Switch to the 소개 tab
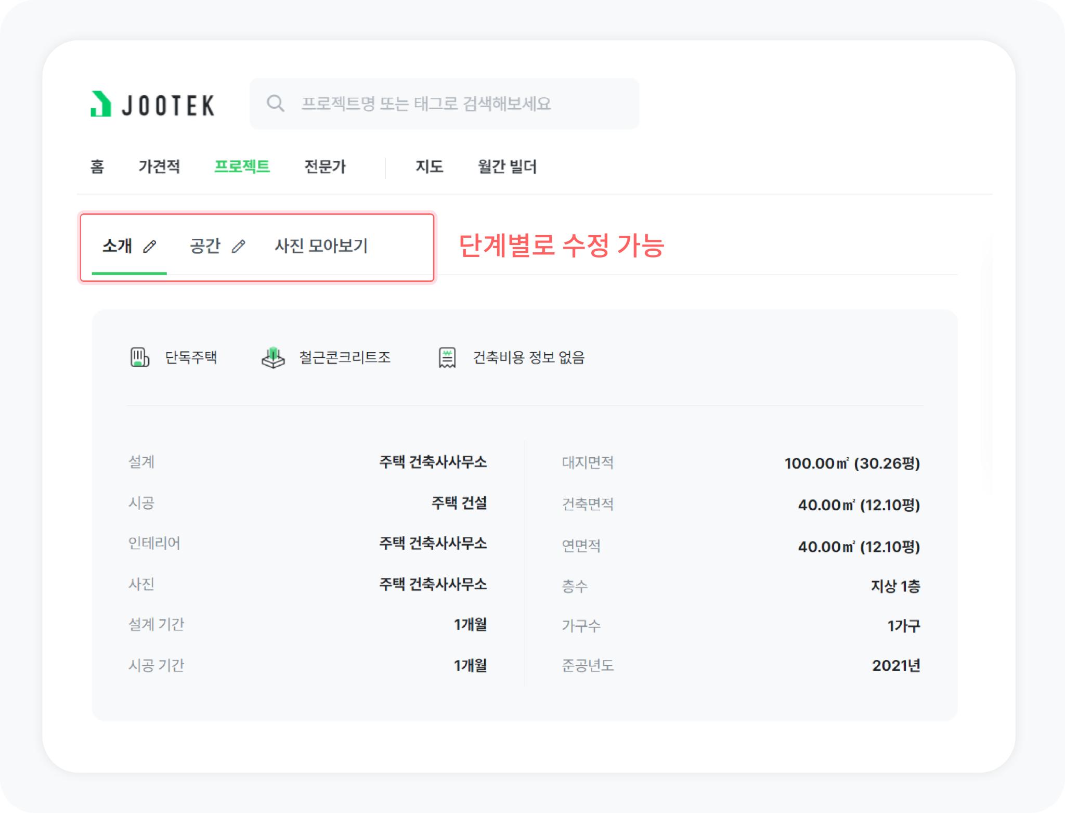 click(117, 246)
